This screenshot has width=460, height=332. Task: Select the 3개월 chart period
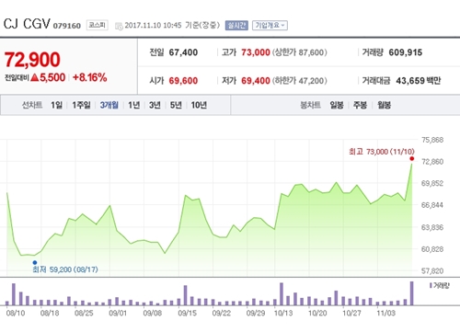point(109,105)
